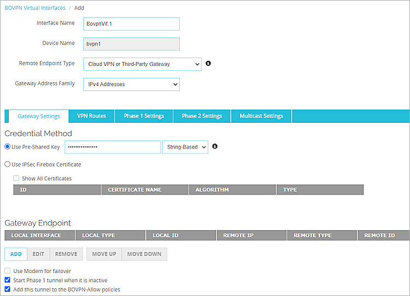
Task: Click into Interface Name text field
Action: [x=132, y=24]
